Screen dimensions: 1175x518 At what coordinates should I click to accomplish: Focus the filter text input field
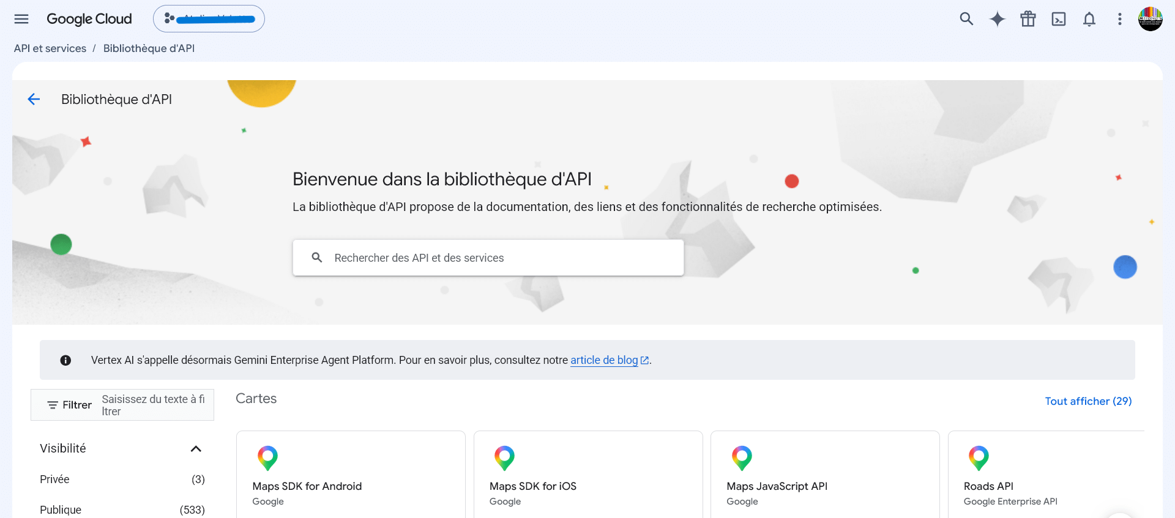[x=154, y=405]
